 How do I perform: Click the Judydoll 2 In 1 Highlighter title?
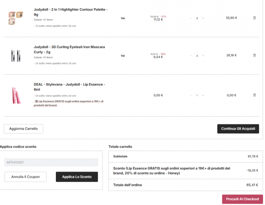71,12
